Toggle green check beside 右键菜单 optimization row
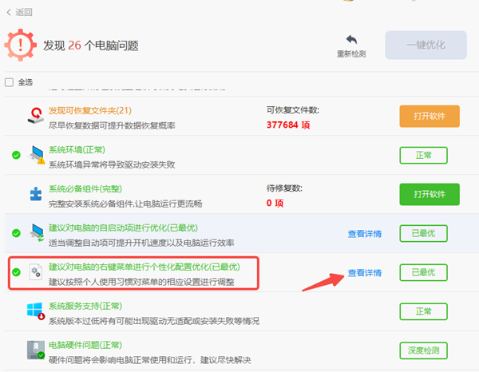Image resolution: width=479 pixels, height=372 pixels. [16, 272]
